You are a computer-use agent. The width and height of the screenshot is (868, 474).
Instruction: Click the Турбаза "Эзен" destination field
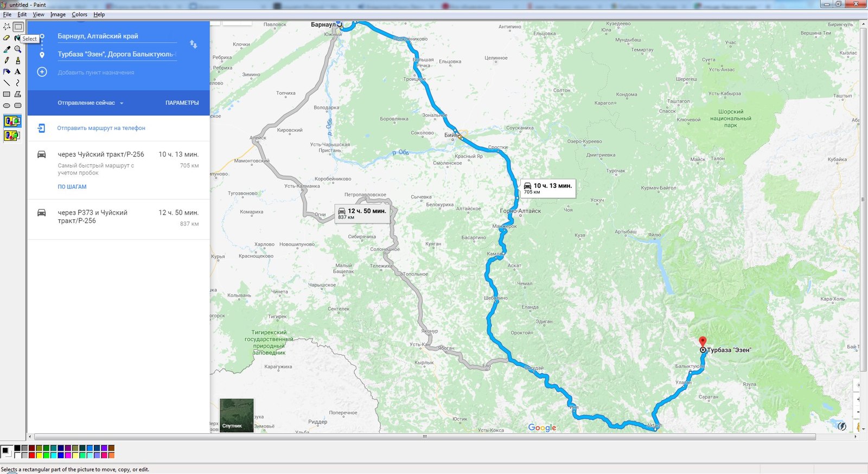[117, 54]
